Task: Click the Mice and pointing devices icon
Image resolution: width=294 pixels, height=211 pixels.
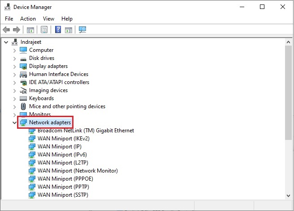Action: (x=23, y=106)
